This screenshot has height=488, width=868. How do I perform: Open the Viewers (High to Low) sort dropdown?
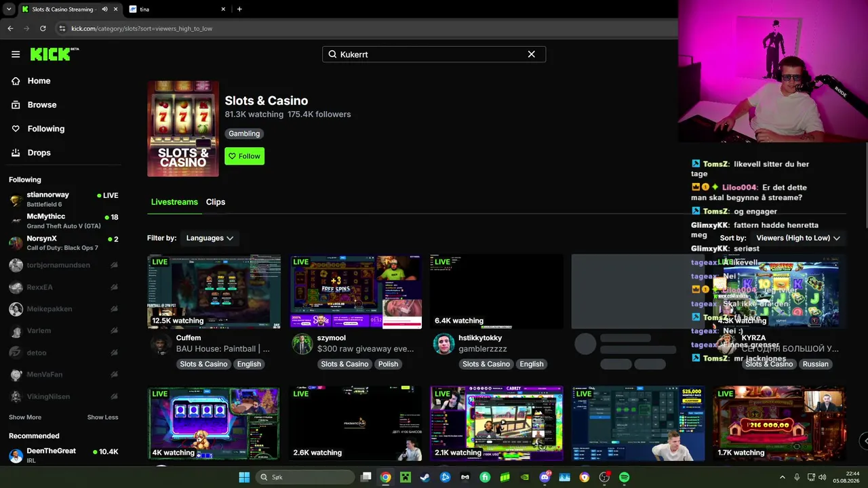798,238
